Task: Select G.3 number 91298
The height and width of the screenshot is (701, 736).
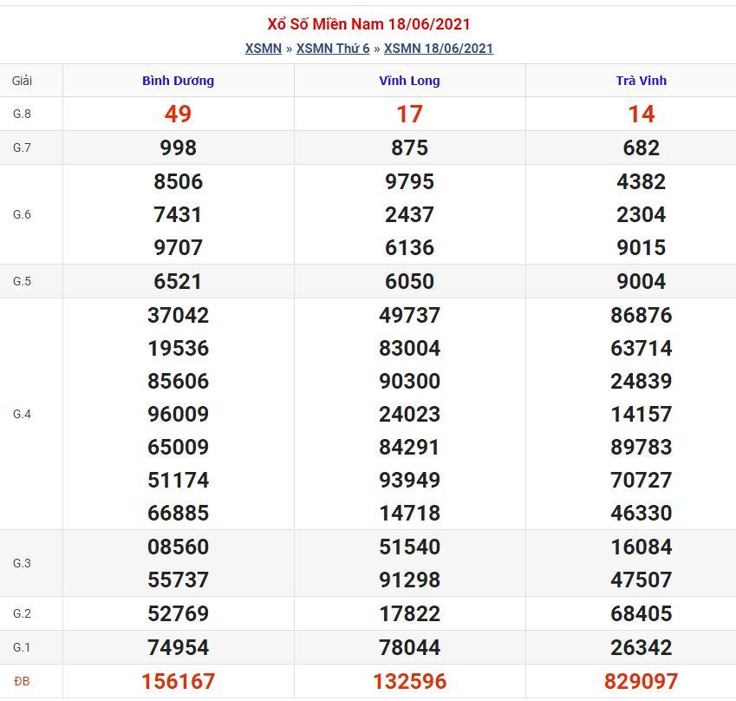Action: (x=409, y=580)
